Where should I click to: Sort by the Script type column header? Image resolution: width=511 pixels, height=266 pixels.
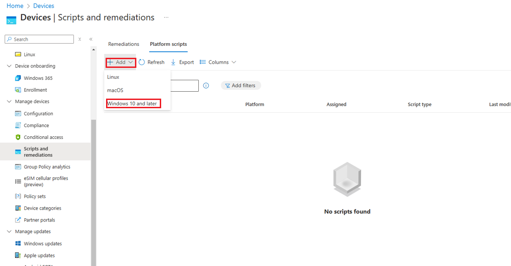[420, 105]
